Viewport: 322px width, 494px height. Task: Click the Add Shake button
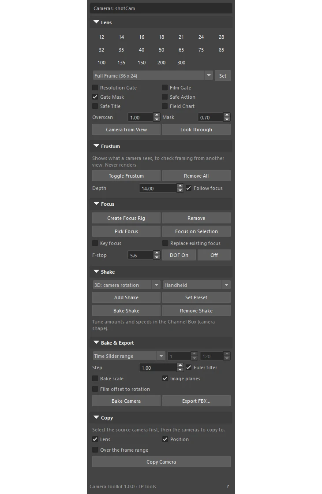(x=127, y=297)
